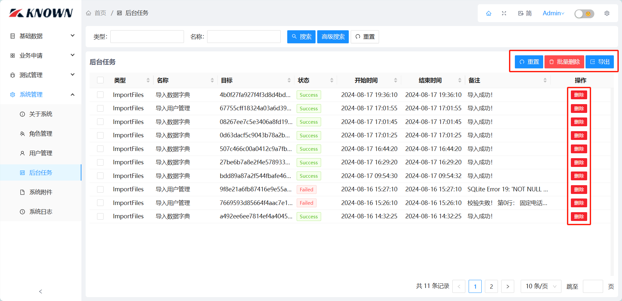Open 高级搜索 advanced search
The image size is (622, 301).
pos(333,37)
